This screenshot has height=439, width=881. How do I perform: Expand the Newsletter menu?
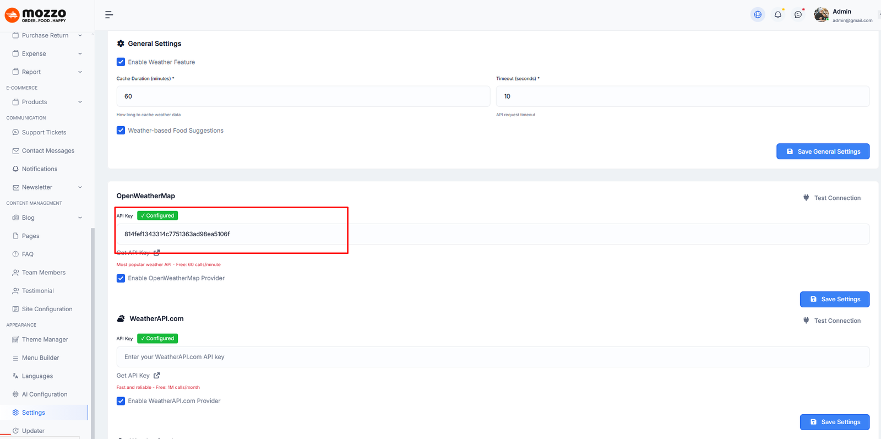(47, 187)
